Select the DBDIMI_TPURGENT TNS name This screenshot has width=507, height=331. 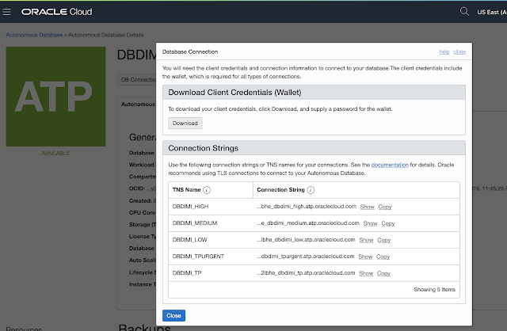[198, 257]
